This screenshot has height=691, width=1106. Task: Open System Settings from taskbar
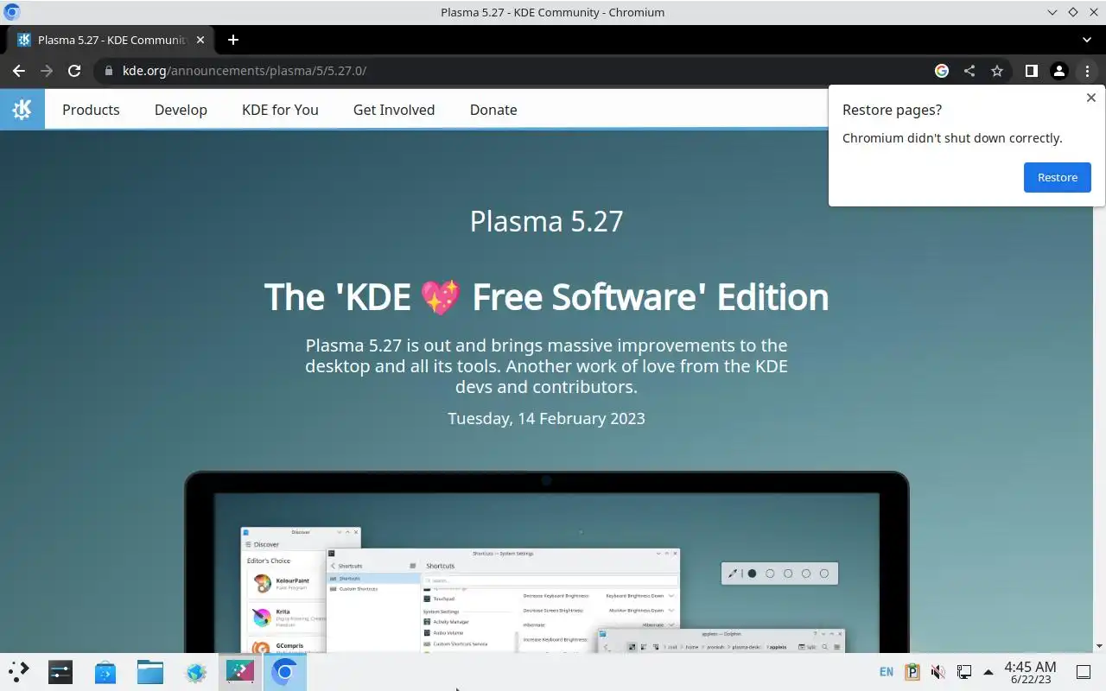coord(60,672)
